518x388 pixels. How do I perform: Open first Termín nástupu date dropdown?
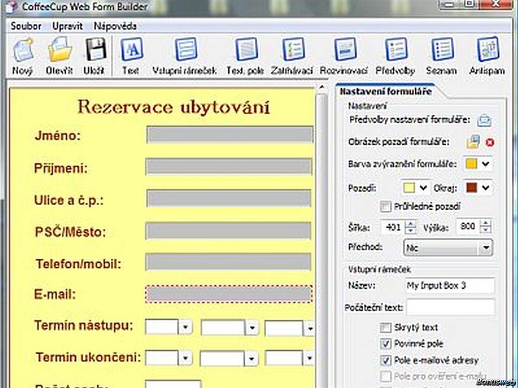[x=186, y=327]
